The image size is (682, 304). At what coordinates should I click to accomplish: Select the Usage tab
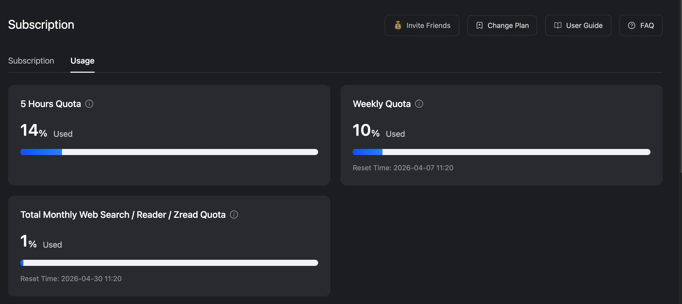click(82, 61)
